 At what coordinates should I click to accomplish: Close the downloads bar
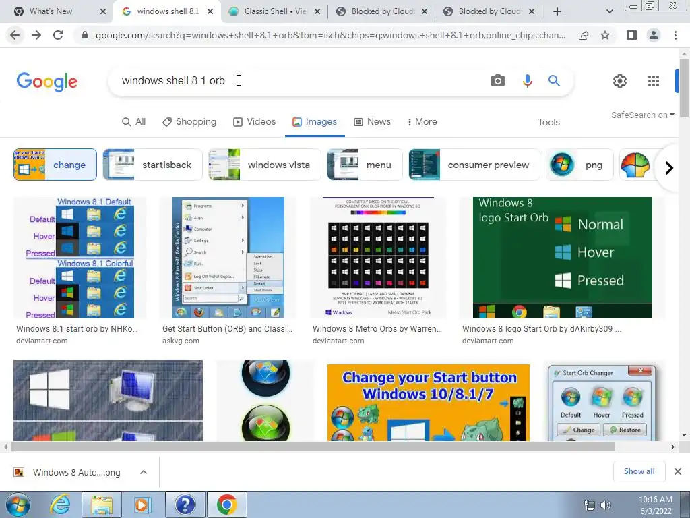(678, 471)
